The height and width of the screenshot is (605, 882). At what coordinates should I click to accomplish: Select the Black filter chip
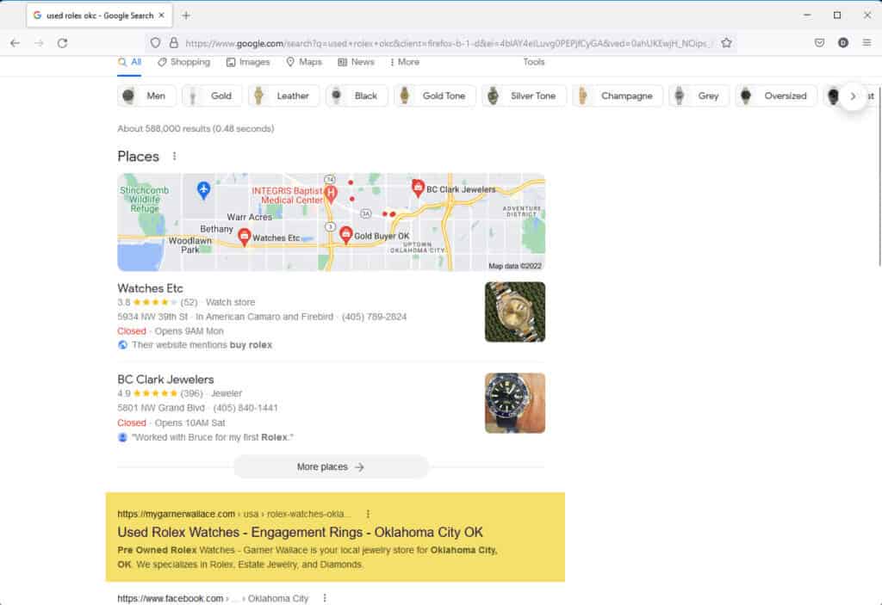[x=357, y=96]
